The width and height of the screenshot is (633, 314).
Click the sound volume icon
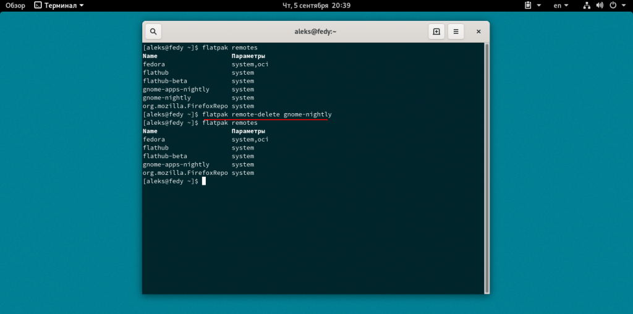tap(600, 6)
